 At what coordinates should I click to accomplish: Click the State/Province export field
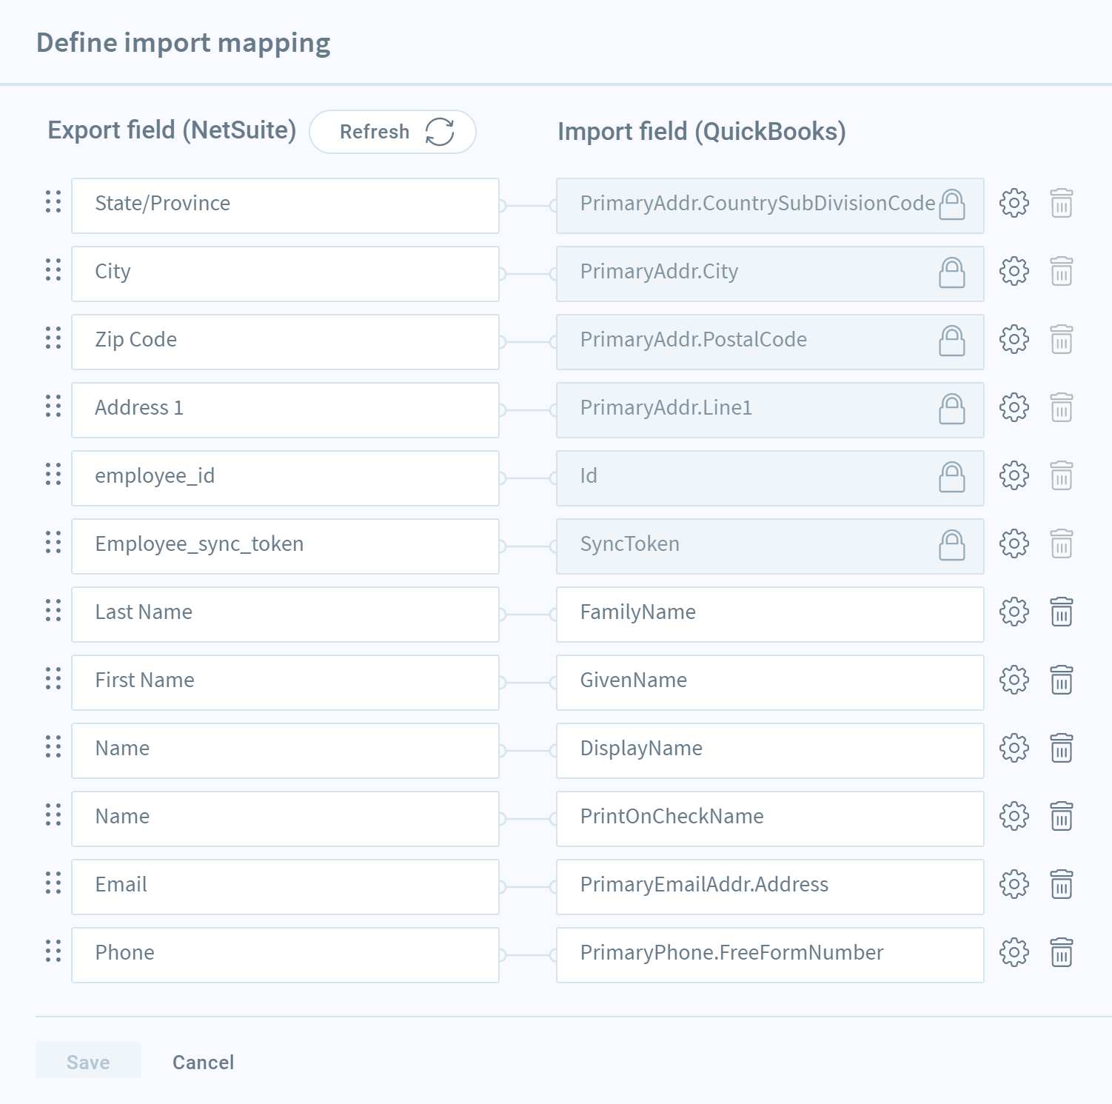click(285, 206)
